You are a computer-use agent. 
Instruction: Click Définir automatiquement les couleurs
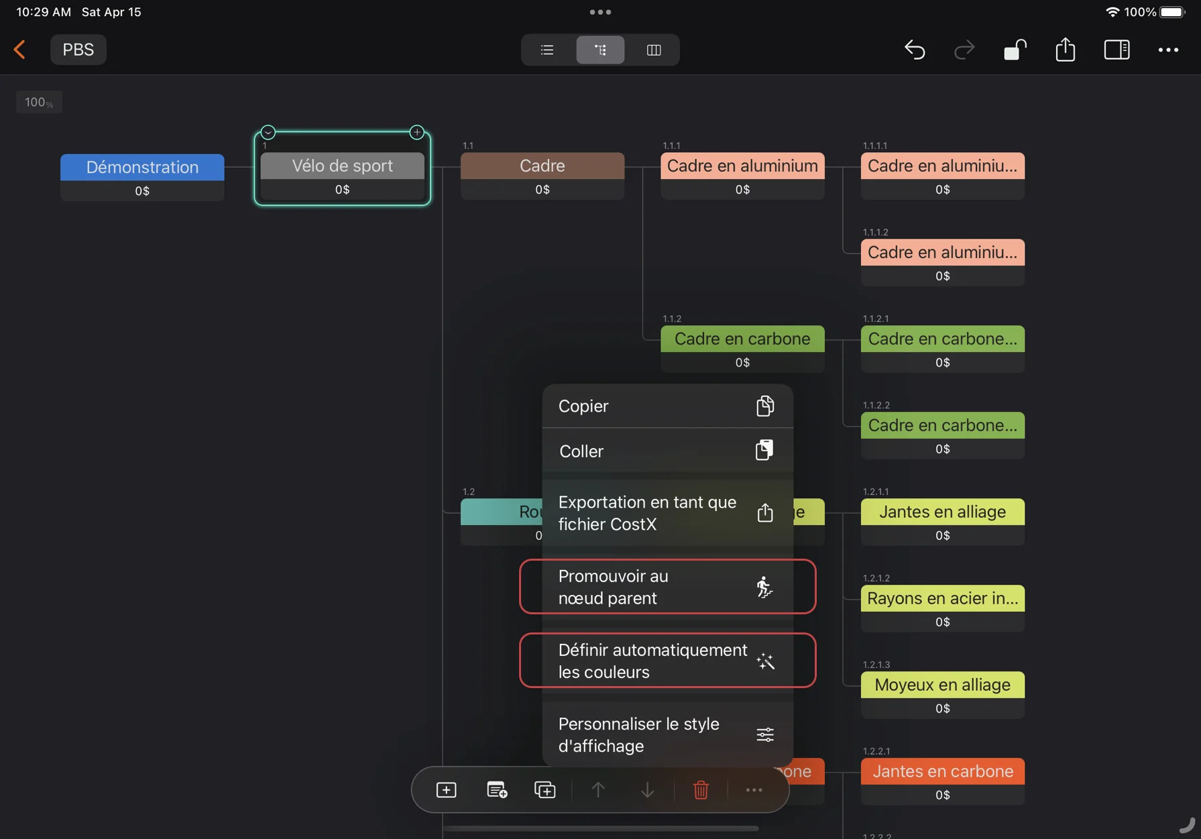pyautogui.click(x=667, y=661)
